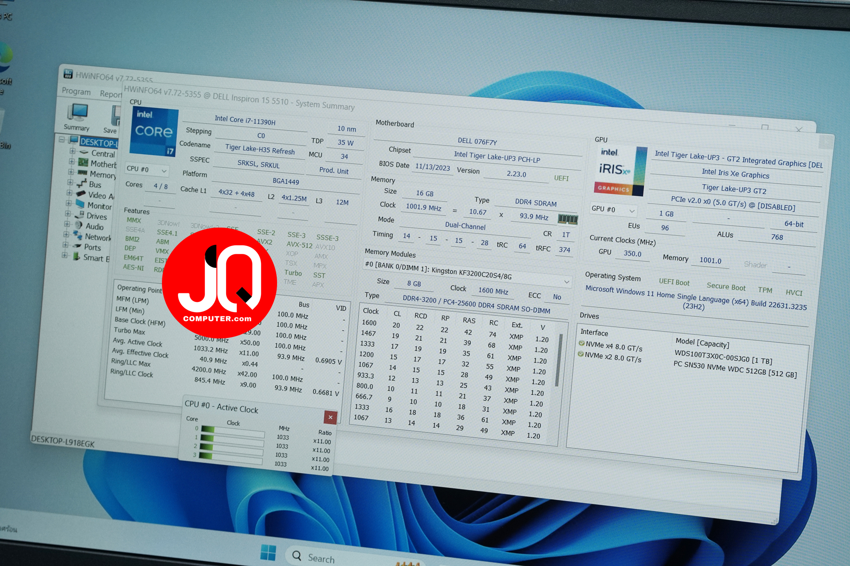This screenshot has height=566, width=850.
Task: Click the UEFI Boot indicator
Action: point(674,282)
